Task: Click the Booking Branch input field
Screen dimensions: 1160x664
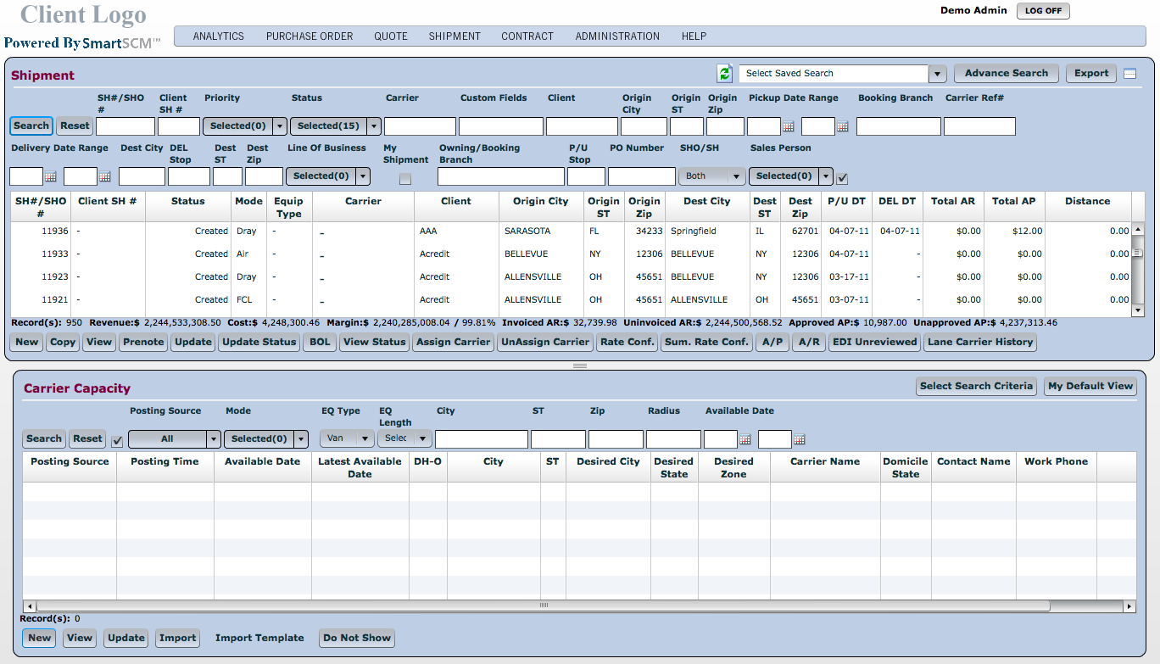Action: click(898, 127)
